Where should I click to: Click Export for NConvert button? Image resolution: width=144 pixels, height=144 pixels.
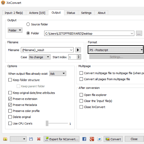point(61,139)
